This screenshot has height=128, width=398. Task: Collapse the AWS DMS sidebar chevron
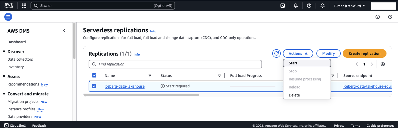64,31
